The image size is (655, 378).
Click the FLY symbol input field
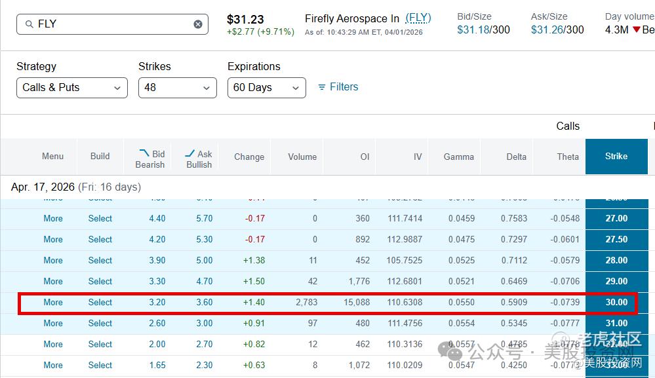coord(111,24)
